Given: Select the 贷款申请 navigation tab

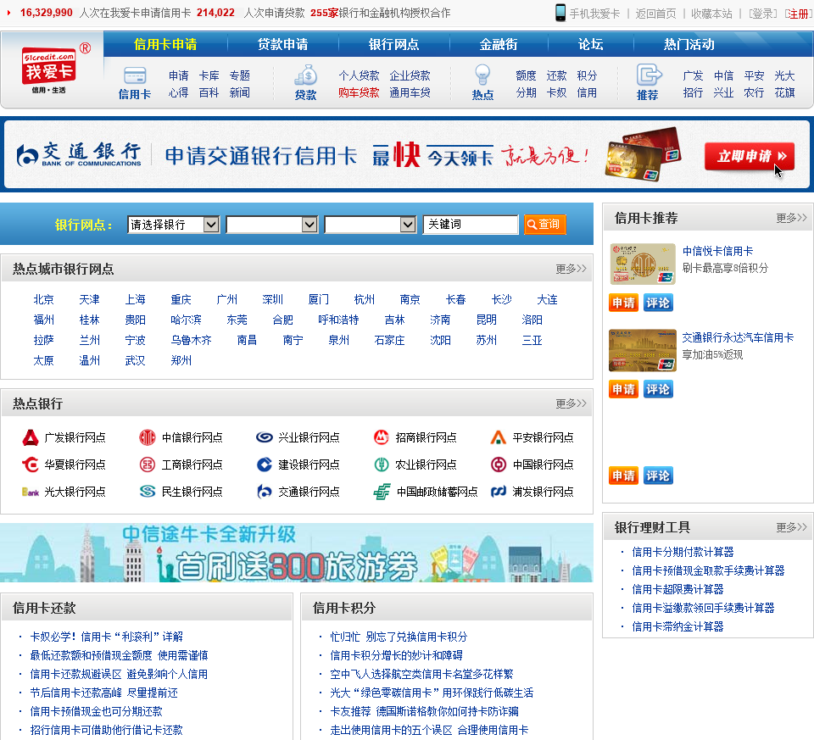Looking at the screenshot, I should coord(283,45).
